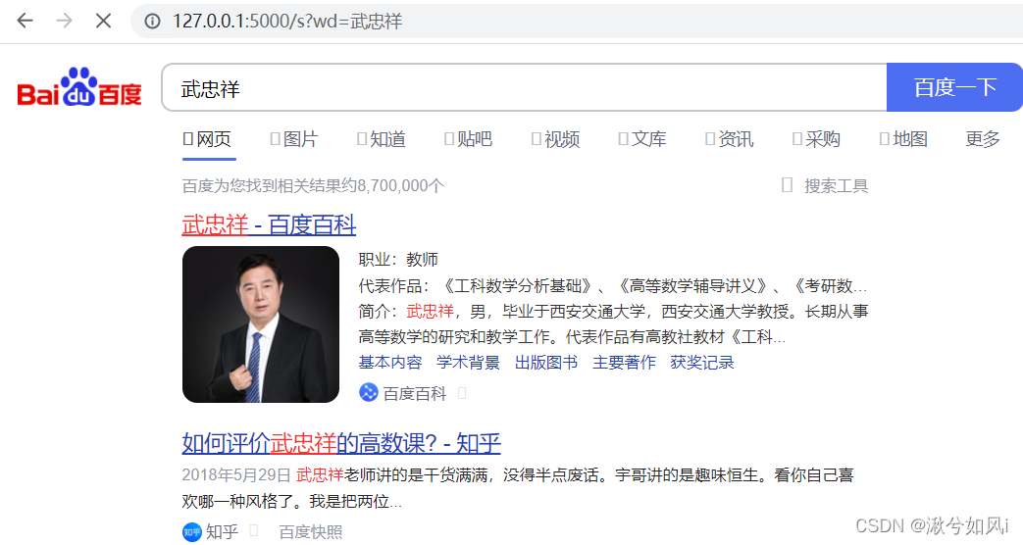Go back with the browser back arrow

(x=25, y=21)
